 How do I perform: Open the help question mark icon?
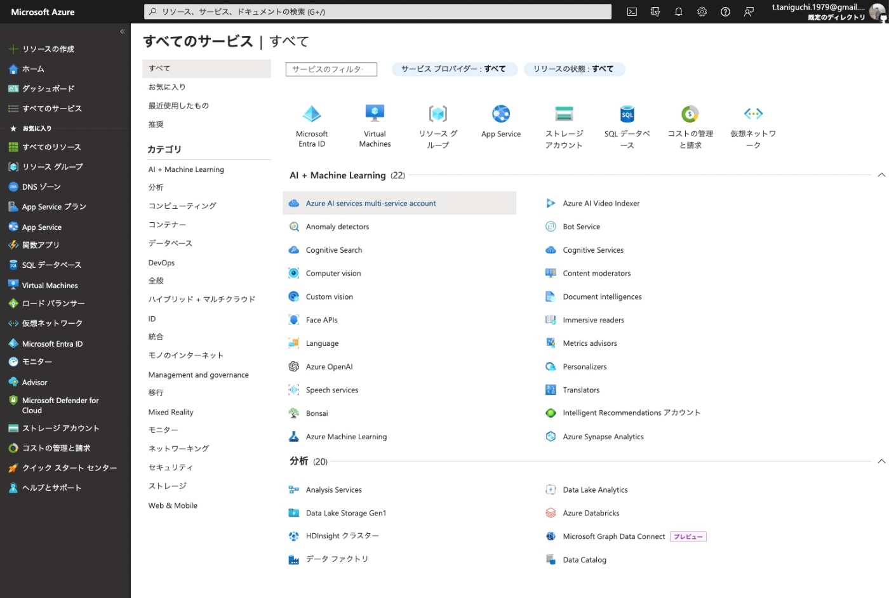pos(725,11)
